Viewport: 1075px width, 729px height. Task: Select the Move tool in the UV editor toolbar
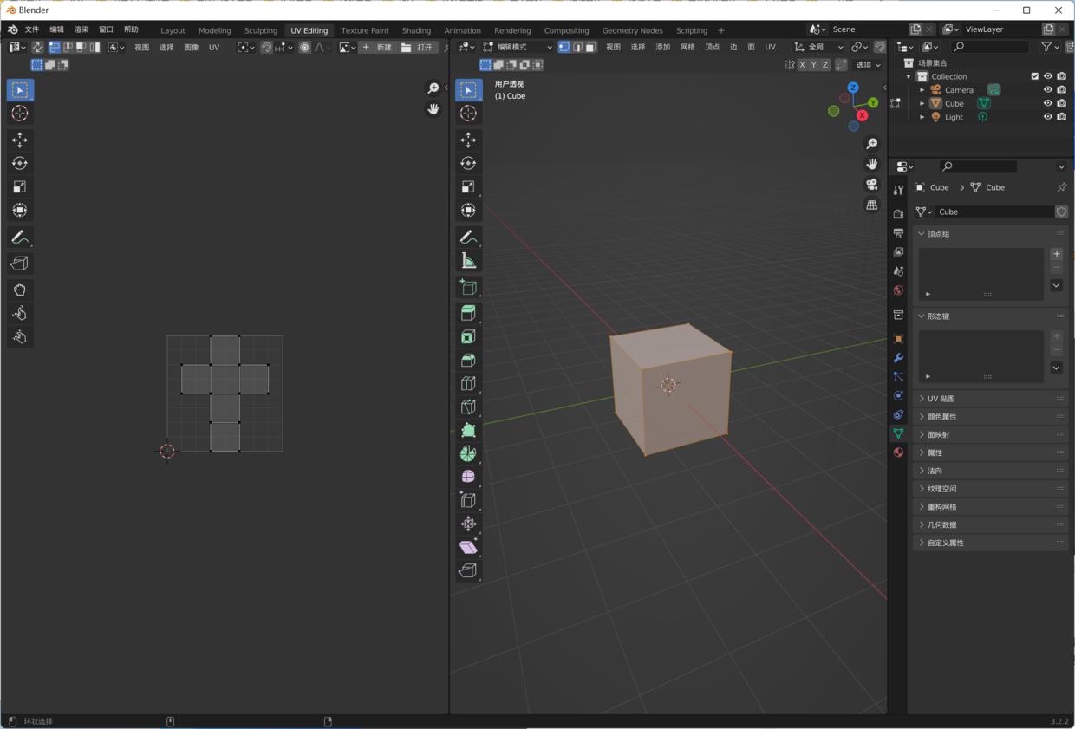[x=19, y=140]
